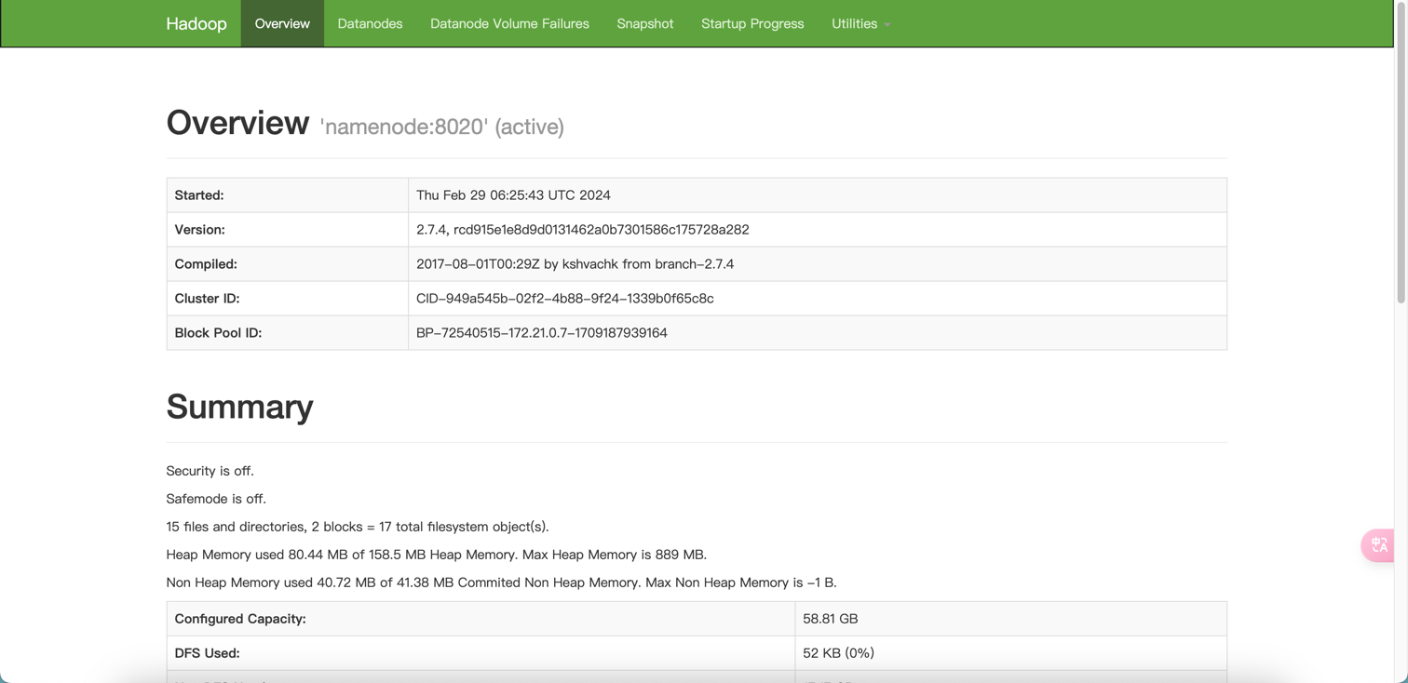The width and height of the screenshot is (1408, 683).
Task: Click the compiled value by kshvachk
Action: [575, 264]
